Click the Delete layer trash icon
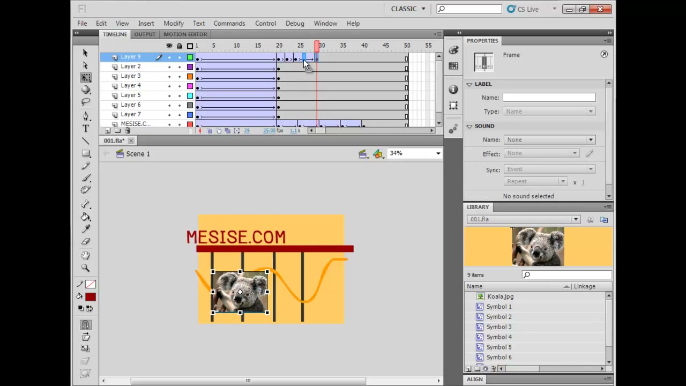This screenshot has height=386, width=686. pos(127,131)
